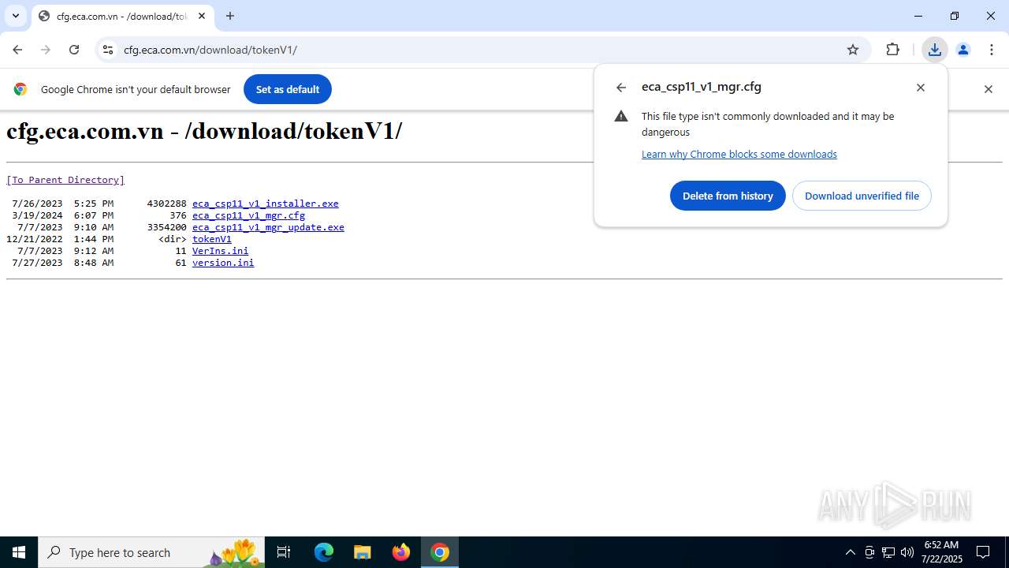Open a new tab with plus button
This screenshot has width=1009, height=568.
click(230, 16)
